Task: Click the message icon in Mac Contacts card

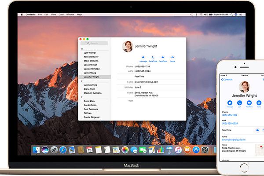Action: [143, 58]
